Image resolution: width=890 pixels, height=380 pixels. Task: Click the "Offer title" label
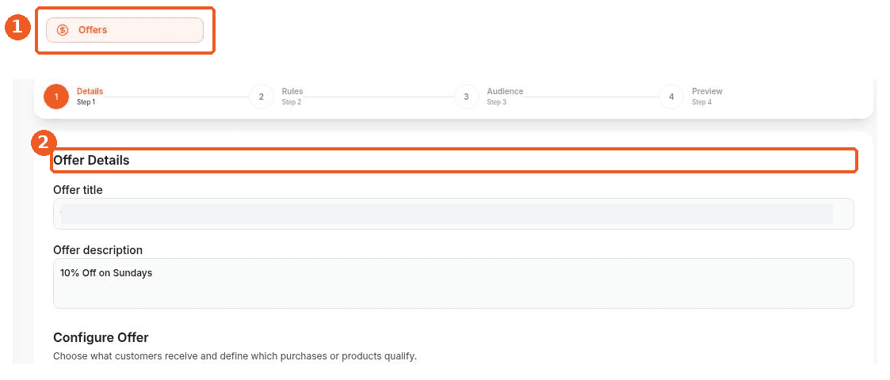coord(78,189)
